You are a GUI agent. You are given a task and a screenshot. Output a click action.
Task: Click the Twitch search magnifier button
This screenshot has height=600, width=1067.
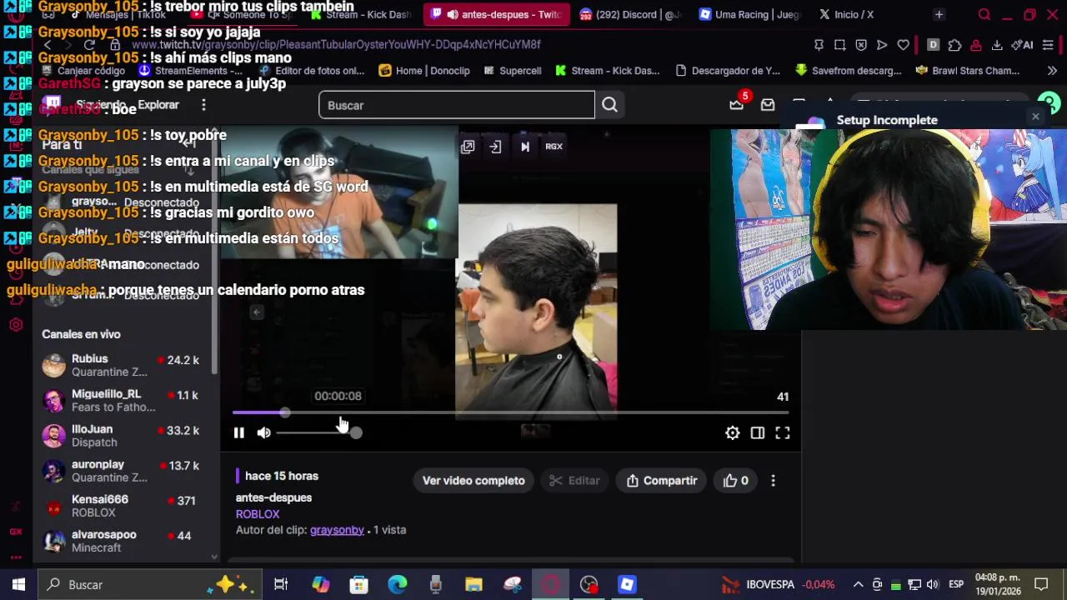[x=609, y=105]
